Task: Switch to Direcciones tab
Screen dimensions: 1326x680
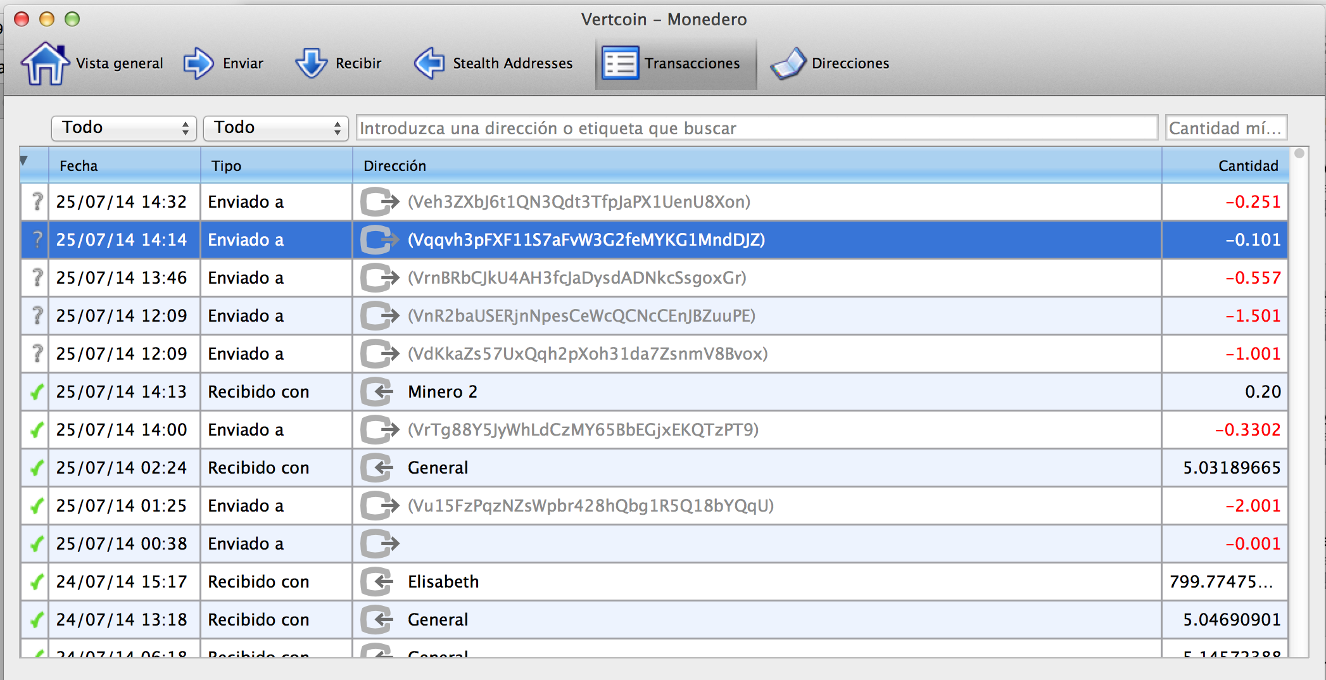Action: coord(830,63)
